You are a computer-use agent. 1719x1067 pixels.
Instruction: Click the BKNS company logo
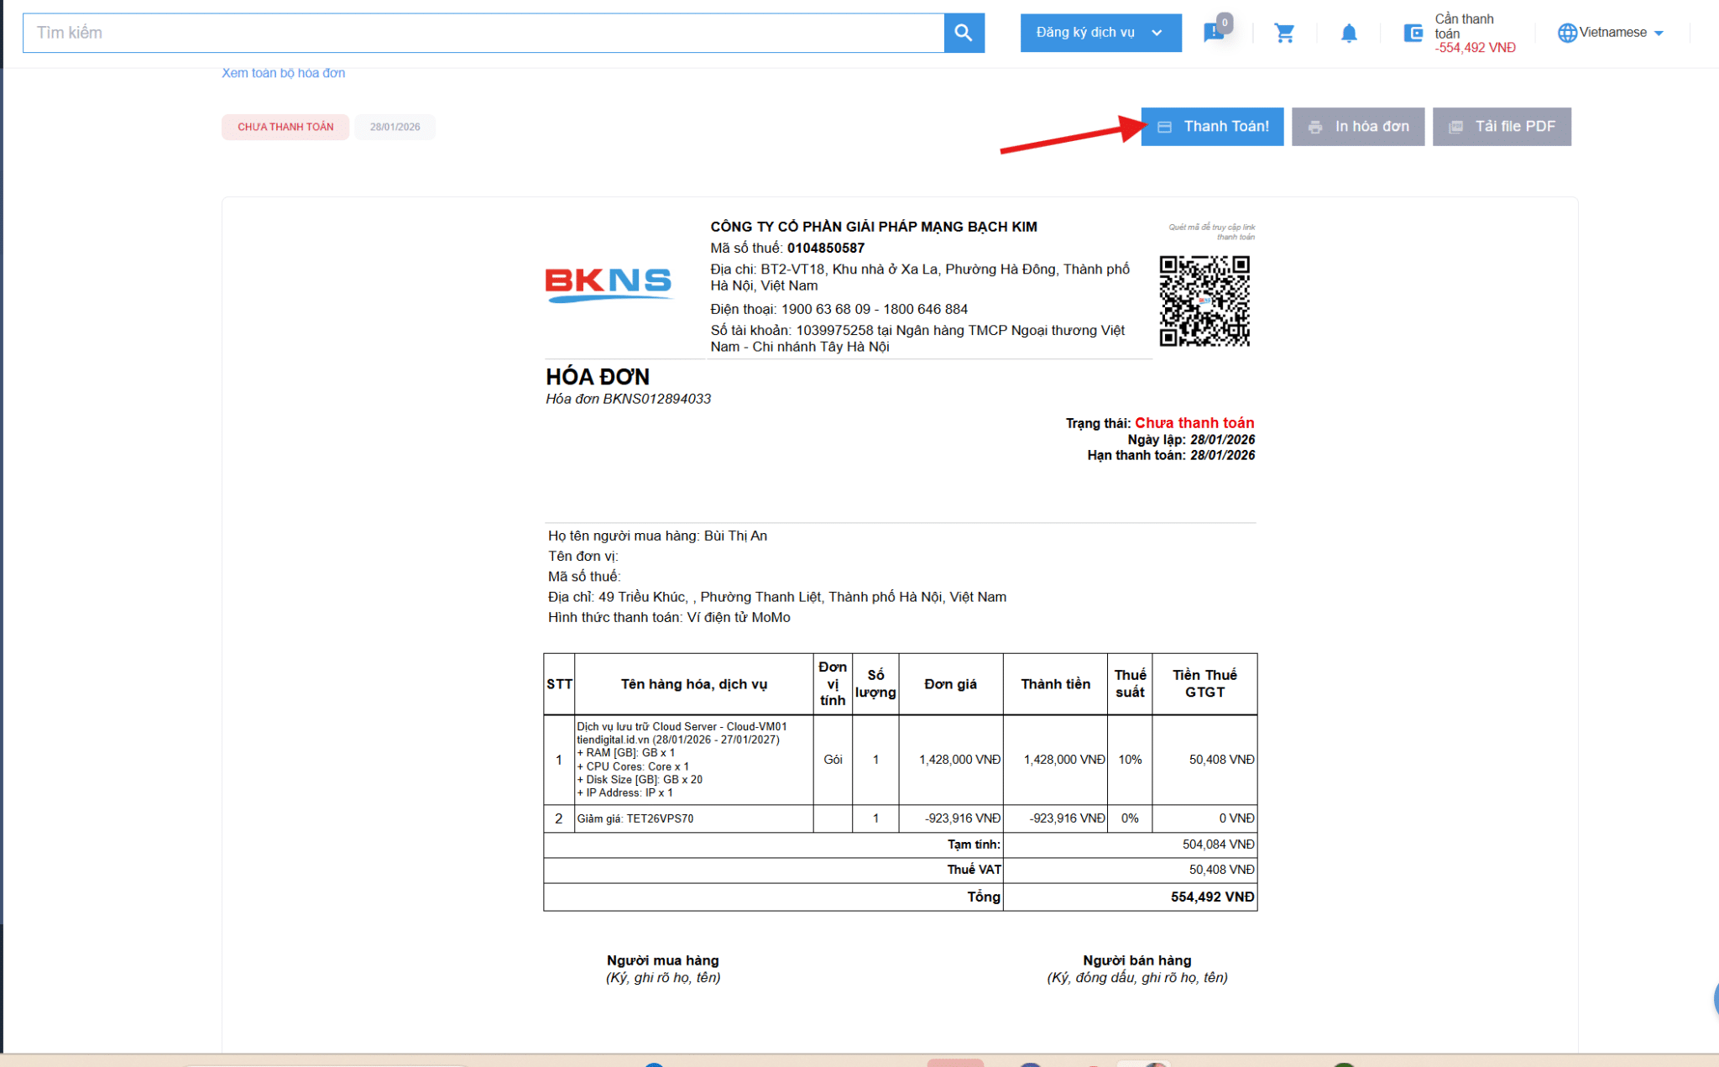[609, 285]
